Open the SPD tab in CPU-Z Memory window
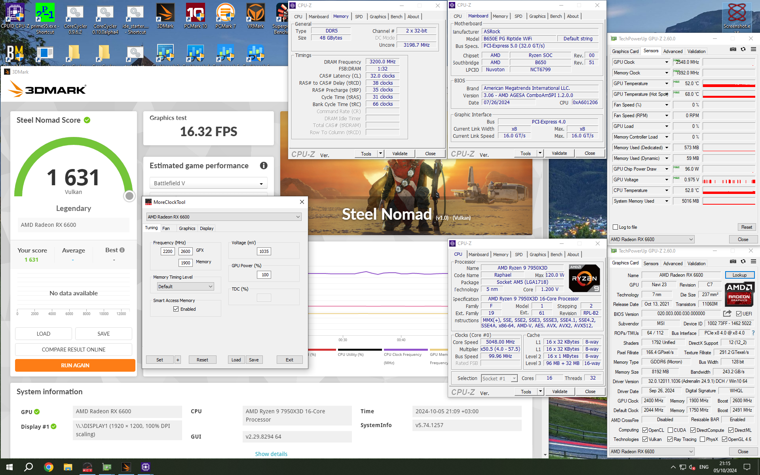760x475 pixels. 359,17
